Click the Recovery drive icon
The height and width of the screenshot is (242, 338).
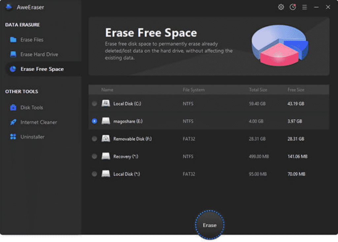pos(106,156)
